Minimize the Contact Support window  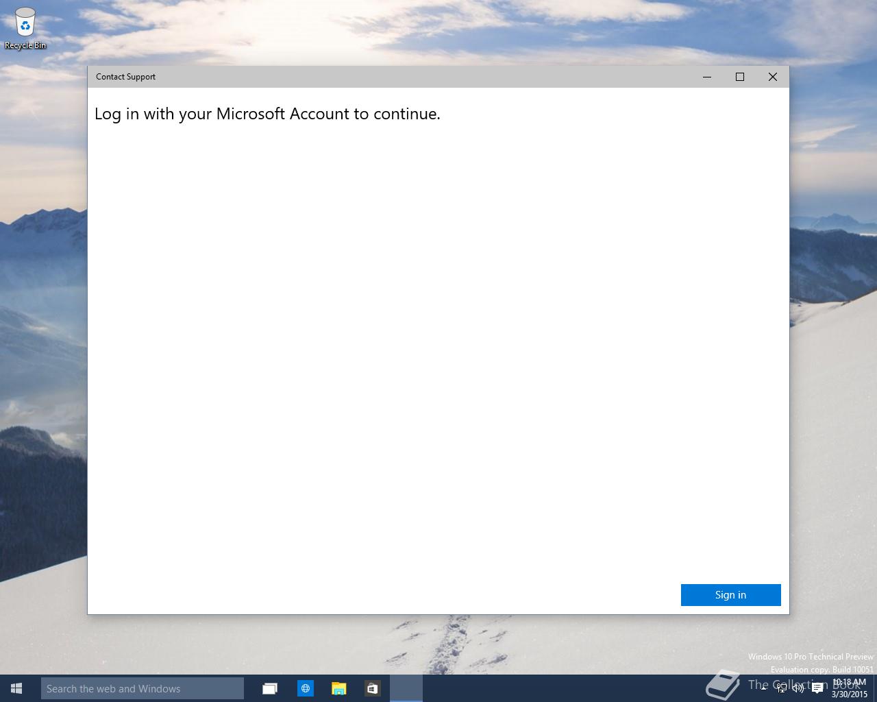pyautogui.click(x=707, y=77)
